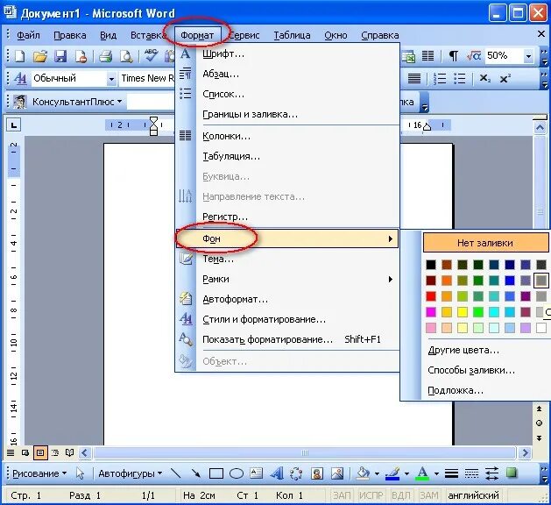Pick the black color swatch
This screenshot has width=551, height=505.
[431, 265]
